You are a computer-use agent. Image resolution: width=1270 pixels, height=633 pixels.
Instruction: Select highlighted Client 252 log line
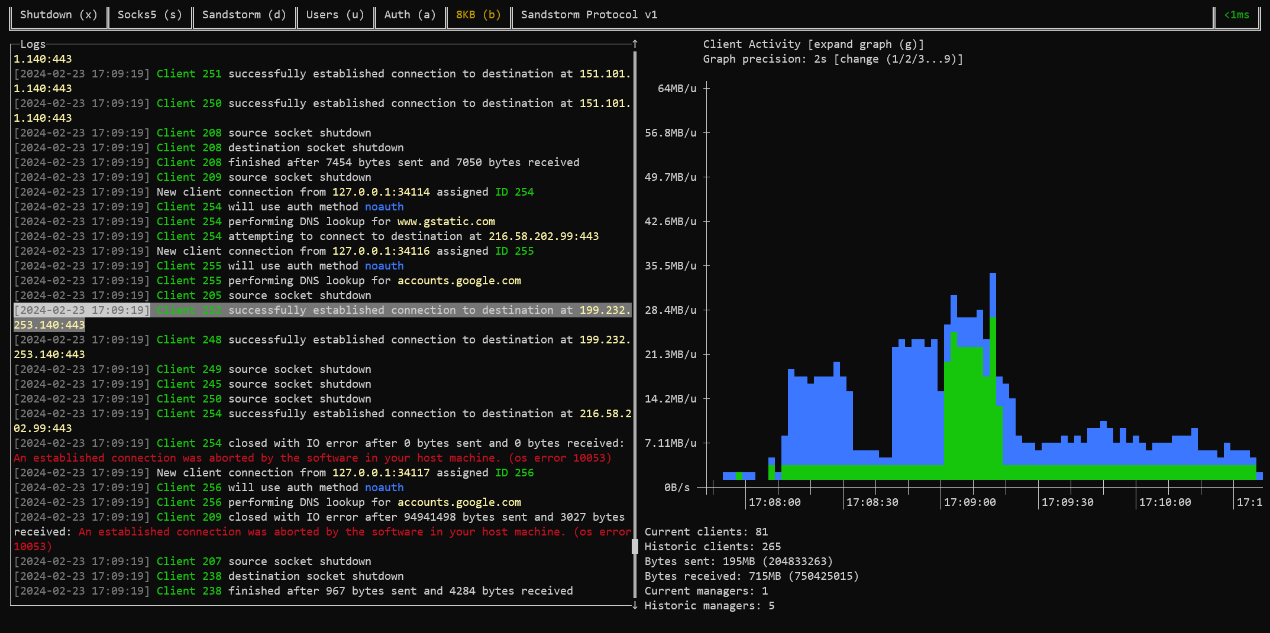323,317
